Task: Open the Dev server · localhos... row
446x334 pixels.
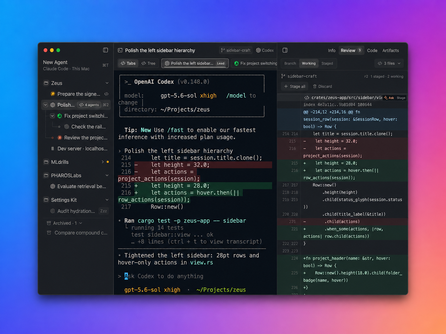Action: [x=75, y=149]
